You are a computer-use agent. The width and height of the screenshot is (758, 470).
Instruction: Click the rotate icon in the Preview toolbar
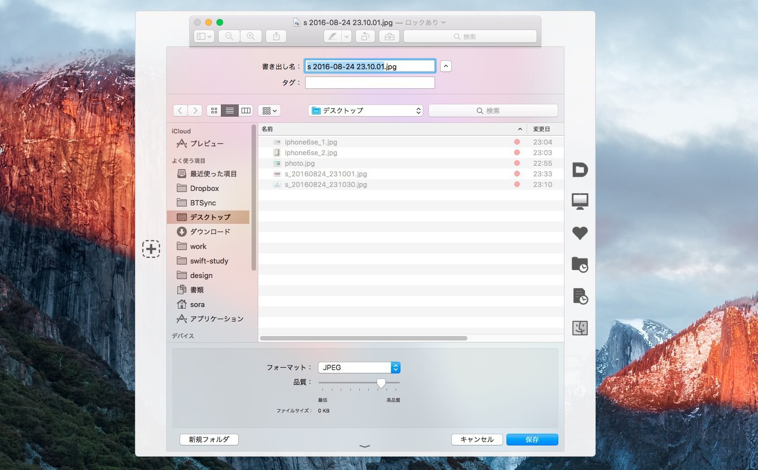pos(365,36)
